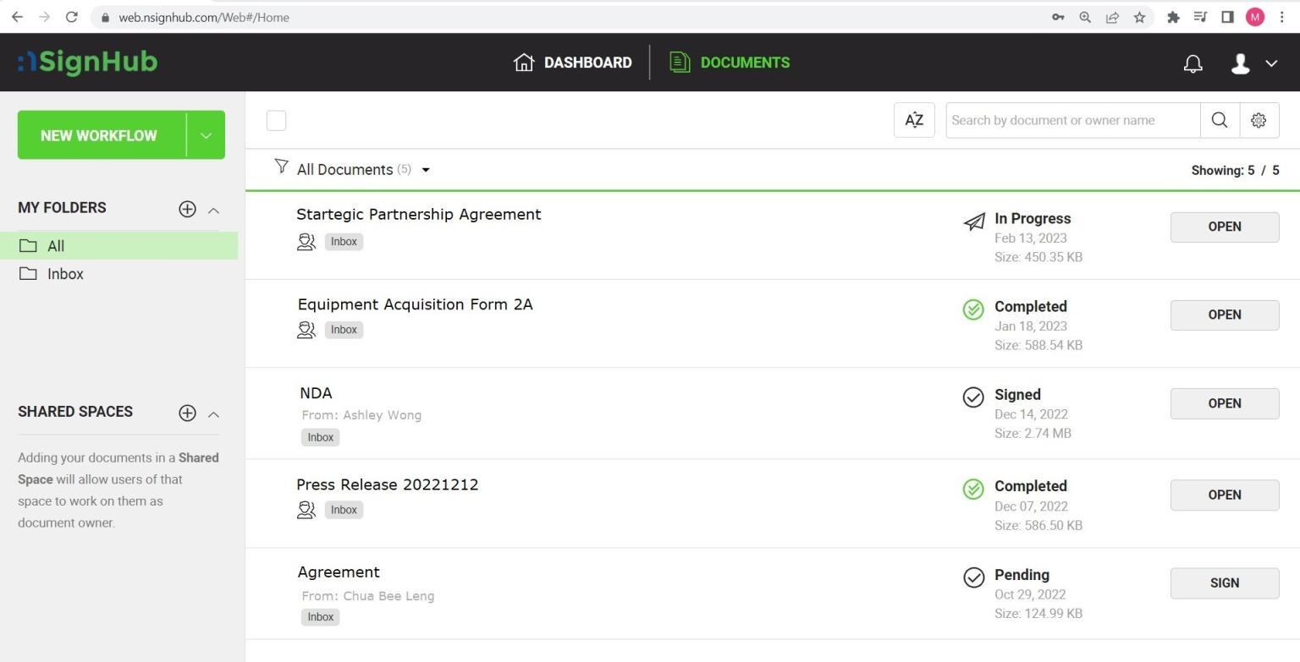
Task: Click the search magnifier icon
Action: (1219, 120)
